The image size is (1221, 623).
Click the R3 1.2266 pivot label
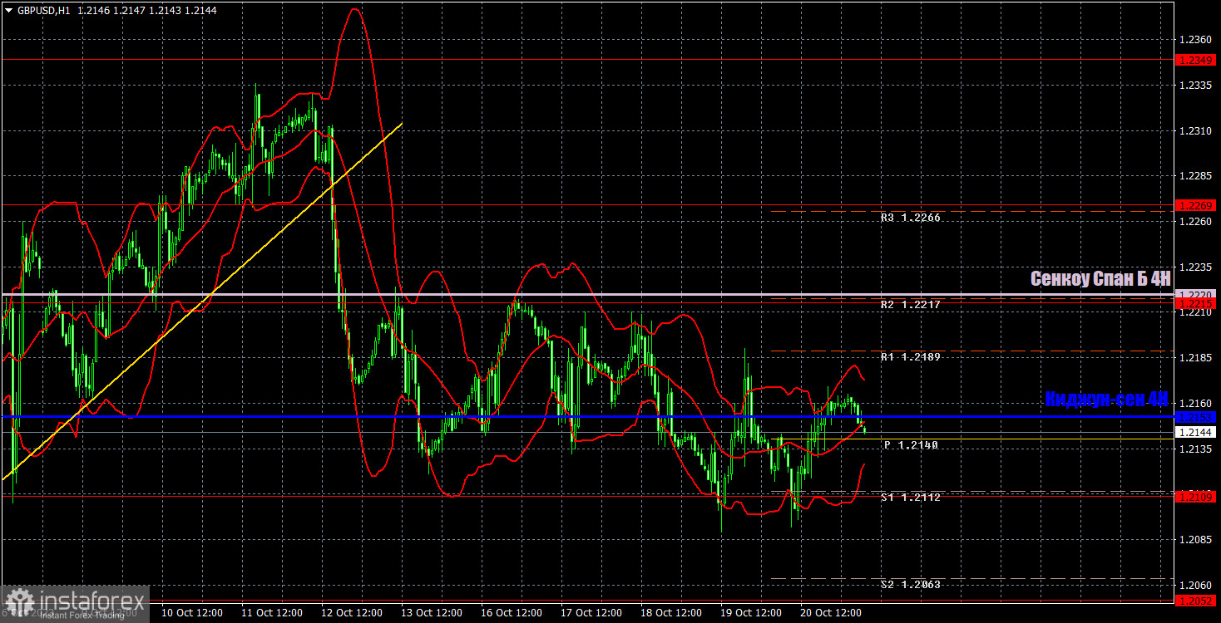911,218
